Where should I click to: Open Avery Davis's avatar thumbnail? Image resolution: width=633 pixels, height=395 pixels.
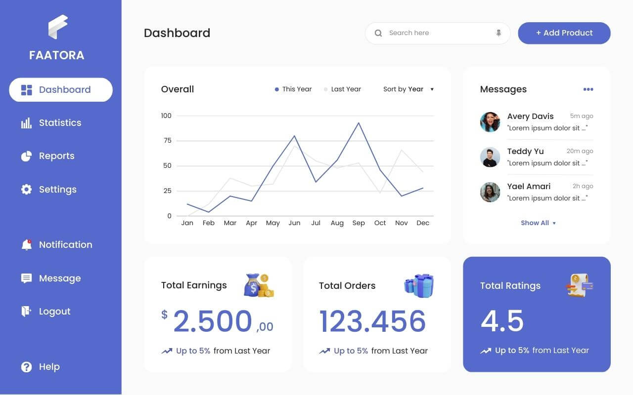(x=490, y=122)
